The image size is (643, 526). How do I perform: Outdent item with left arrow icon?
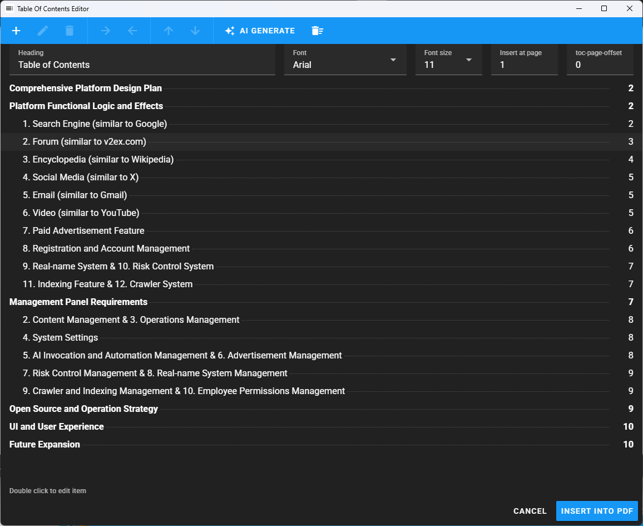(132, 31)
